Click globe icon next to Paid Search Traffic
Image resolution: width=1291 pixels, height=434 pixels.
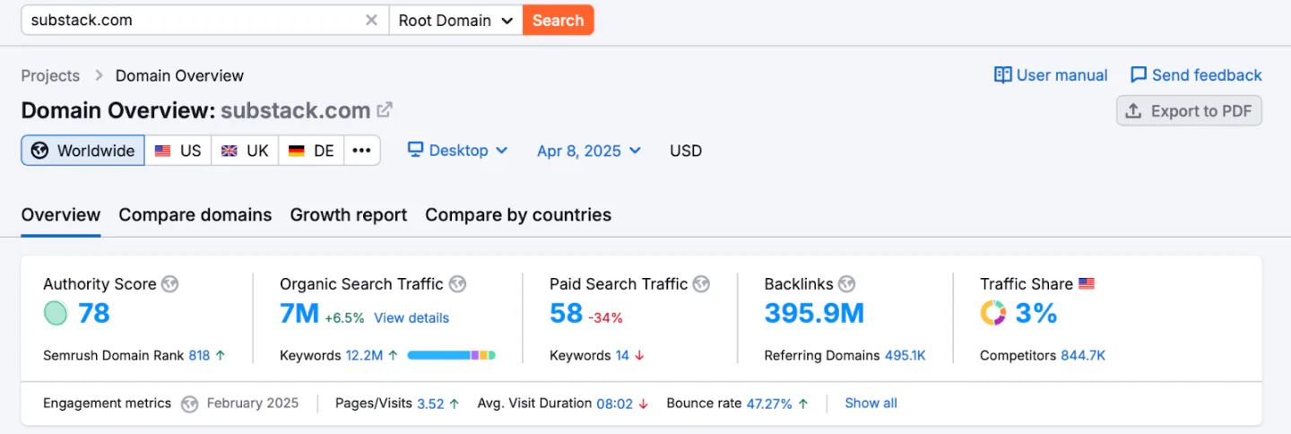[x=701, y=284]
